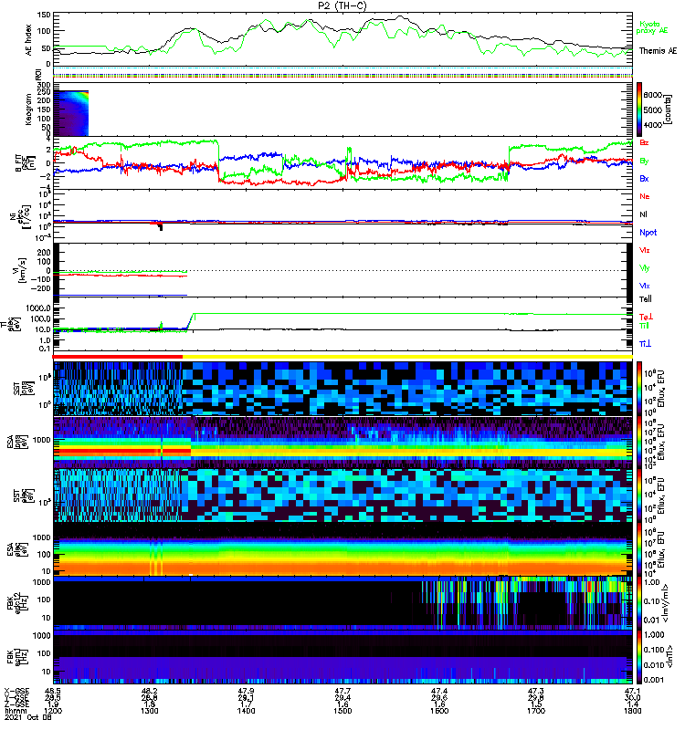Click the X-GSE value "47.1"
This screenshot has height=730, width=685.
click(x=632, y=692)
